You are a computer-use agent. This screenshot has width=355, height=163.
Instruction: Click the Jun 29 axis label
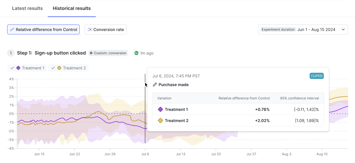110,154
